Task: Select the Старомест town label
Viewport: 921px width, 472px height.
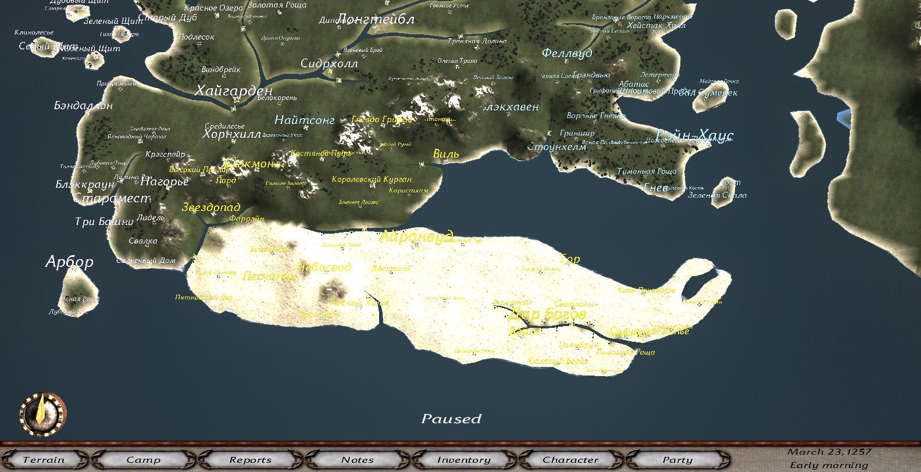Action: coord(112,198)
